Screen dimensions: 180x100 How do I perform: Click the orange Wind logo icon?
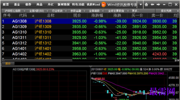coord(104,5)
